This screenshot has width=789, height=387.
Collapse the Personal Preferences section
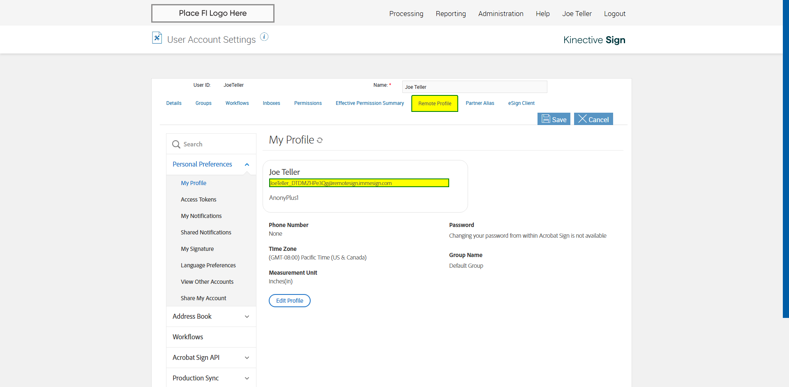coord(247,165)
